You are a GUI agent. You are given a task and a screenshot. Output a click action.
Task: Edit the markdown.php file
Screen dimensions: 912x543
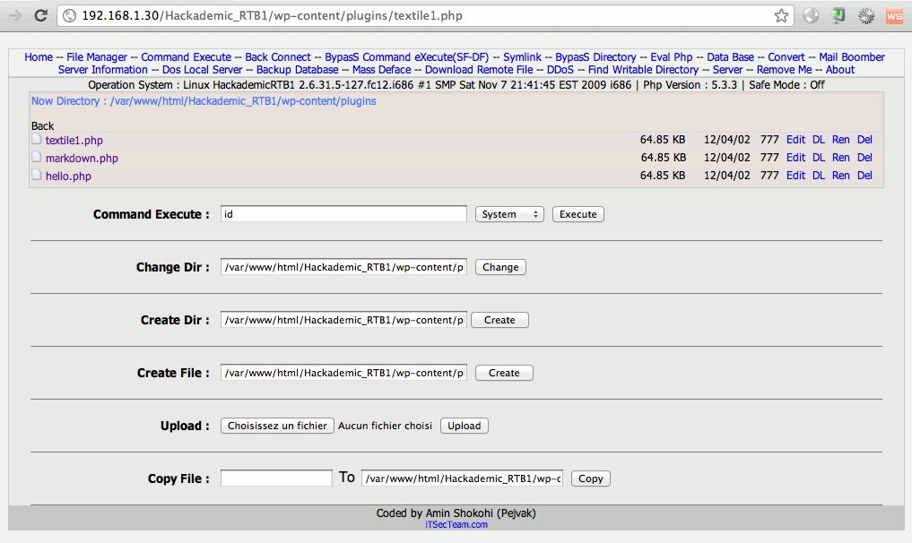coord(795,158)
